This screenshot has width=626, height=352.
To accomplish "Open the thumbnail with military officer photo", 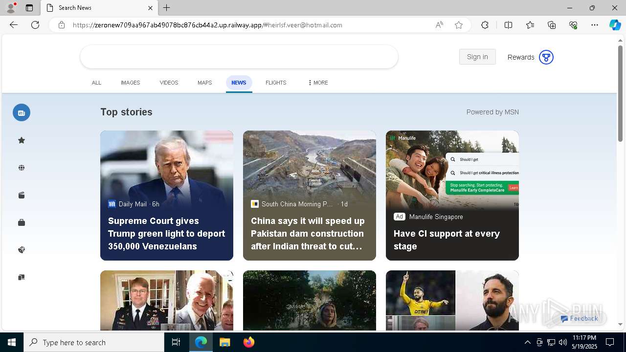I will (x=167, y=301).
